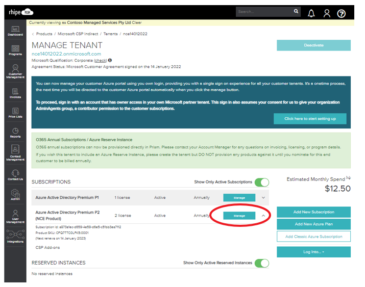Select the $12.50 spend amount
This screenshot has width=365, height=287.
tap(337, 189)
